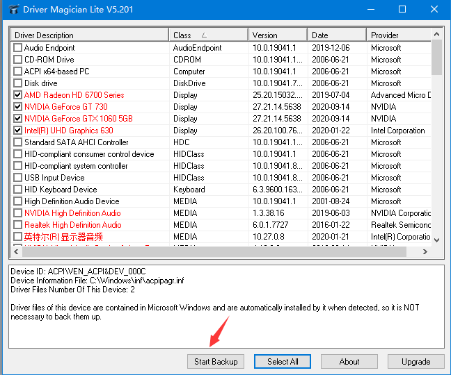Check the Audio Endpoint driver checkbox

(x=18, y=48)
